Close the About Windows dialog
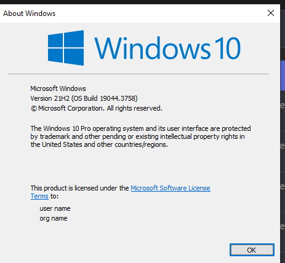Image resolution: width=285 pixels, height=263 pixels. [271, 13]
